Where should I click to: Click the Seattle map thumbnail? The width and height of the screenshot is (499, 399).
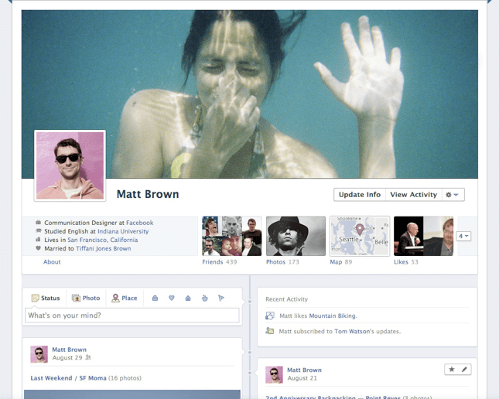coord(360,236)
